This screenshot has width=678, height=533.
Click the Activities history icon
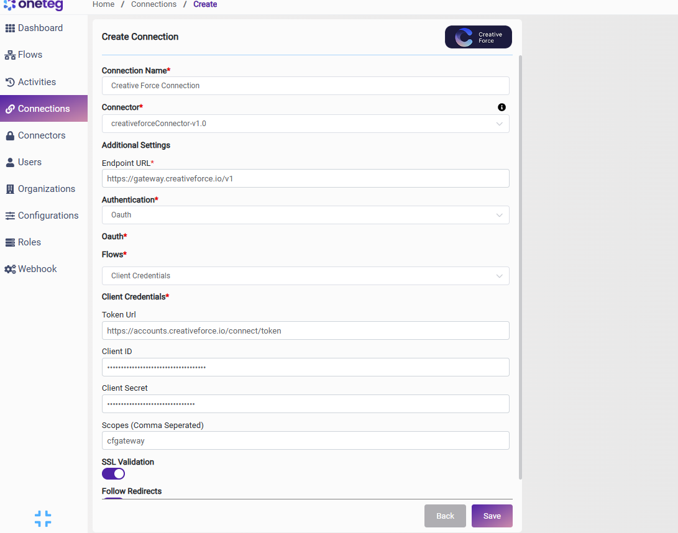tap(10, 82)
